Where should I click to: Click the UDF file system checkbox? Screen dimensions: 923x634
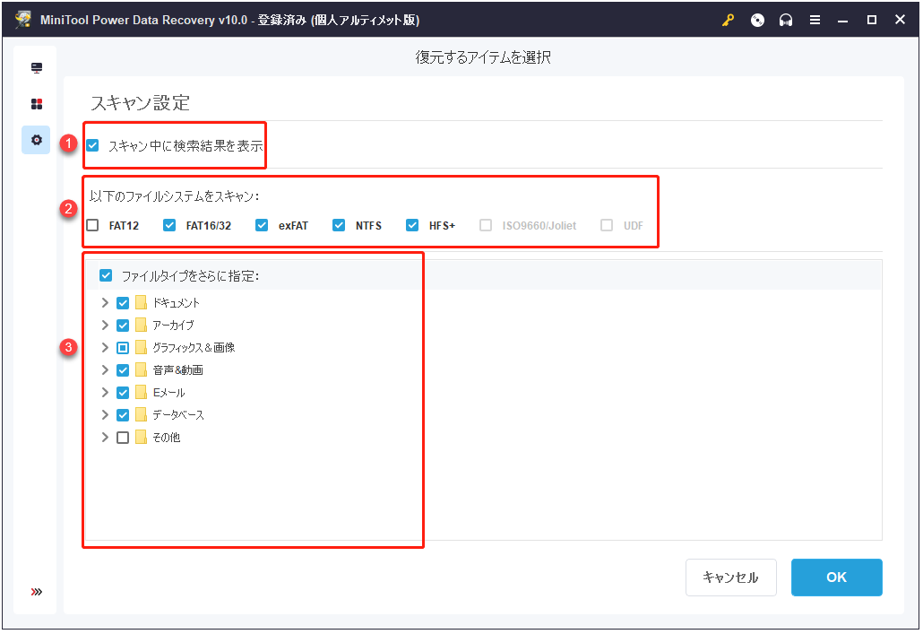pos(607,225)
